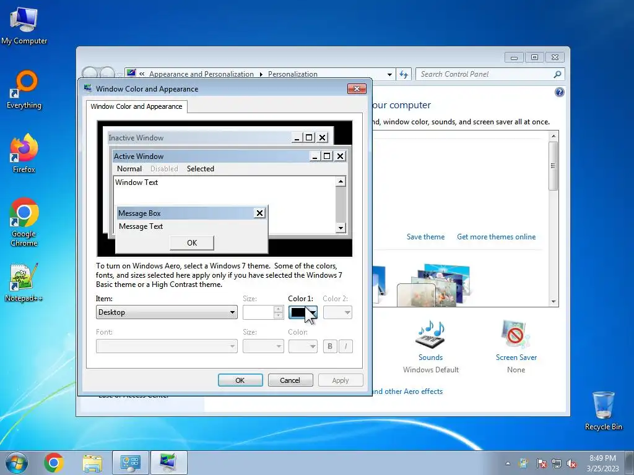Launch Google Chrome desktop shortcut

24,222
